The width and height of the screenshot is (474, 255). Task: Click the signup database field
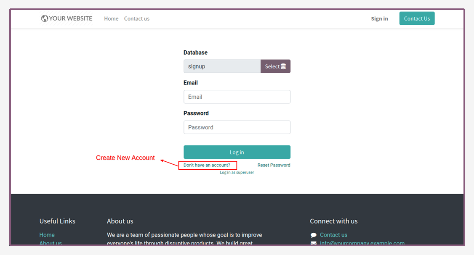click(x=222, y=66)
